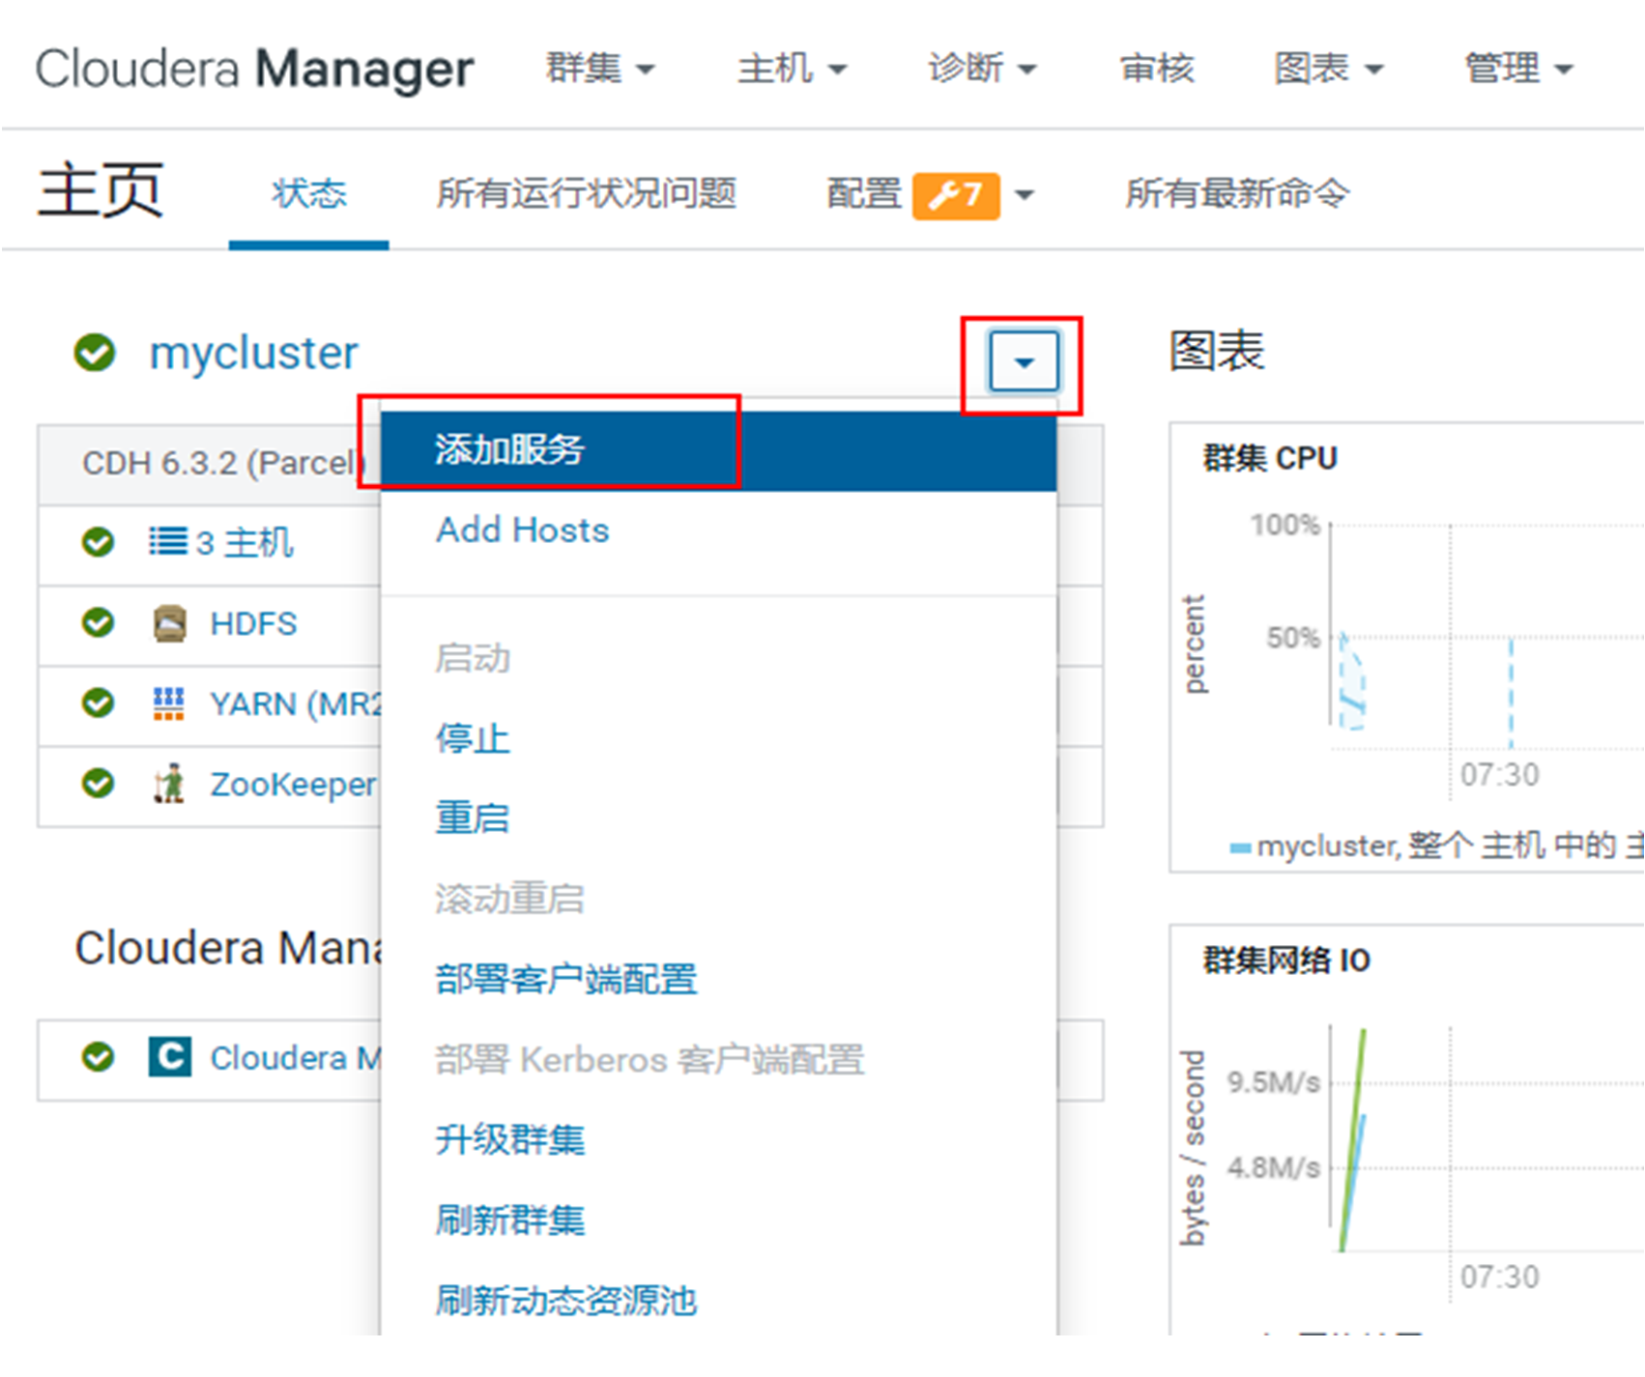
Task: Open the 3 主机 hosts link
Action: [244, 543]
